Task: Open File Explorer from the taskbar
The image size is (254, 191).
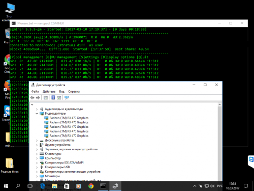Action: tap(54, 186)
